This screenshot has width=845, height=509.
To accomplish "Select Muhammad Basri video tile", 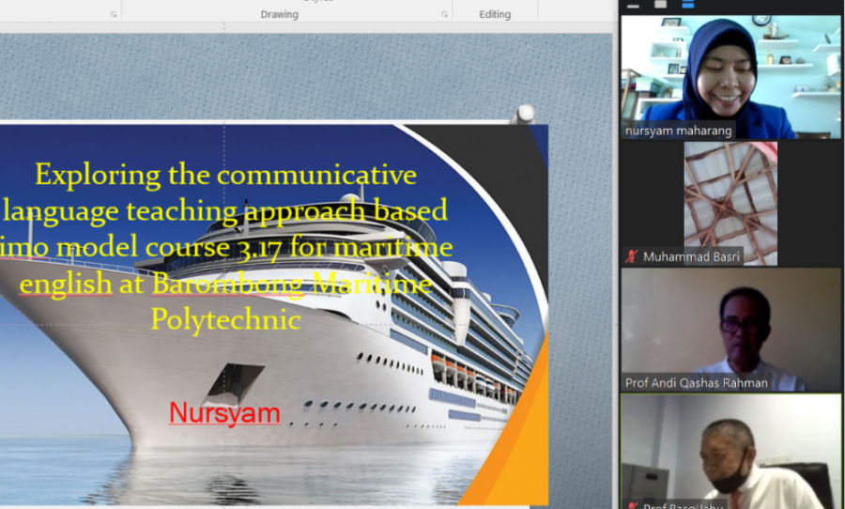I will point(730,203).
